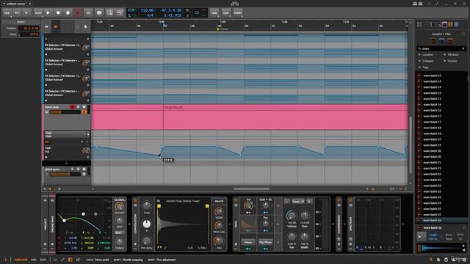Collapse the browser preview panel chevron
Screen dimensions: 470x264
[464, 228]
